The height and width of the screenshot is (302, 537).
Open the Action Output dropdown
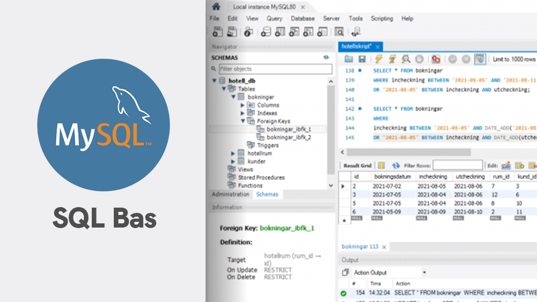click(x=424, y=273)
